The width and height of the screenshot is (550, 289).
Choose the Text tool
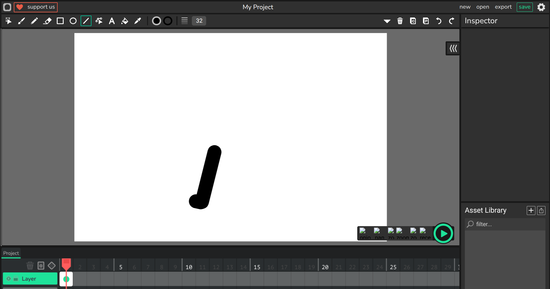click(x=112, y=21)
